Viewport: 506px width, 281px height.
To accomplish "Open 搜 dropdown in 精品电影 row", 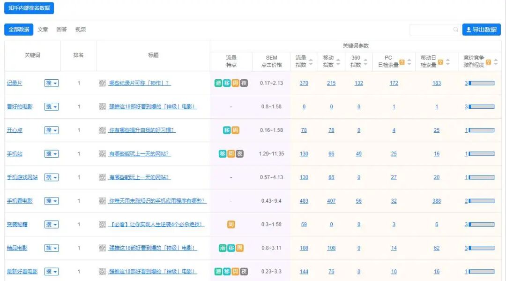I will 52,248.
